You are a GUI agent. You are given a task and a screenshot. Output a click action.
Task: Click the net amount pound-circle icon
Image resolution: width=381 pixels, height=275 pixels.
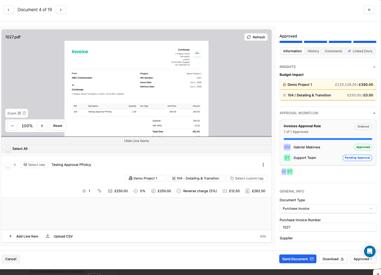pos(153,191)
